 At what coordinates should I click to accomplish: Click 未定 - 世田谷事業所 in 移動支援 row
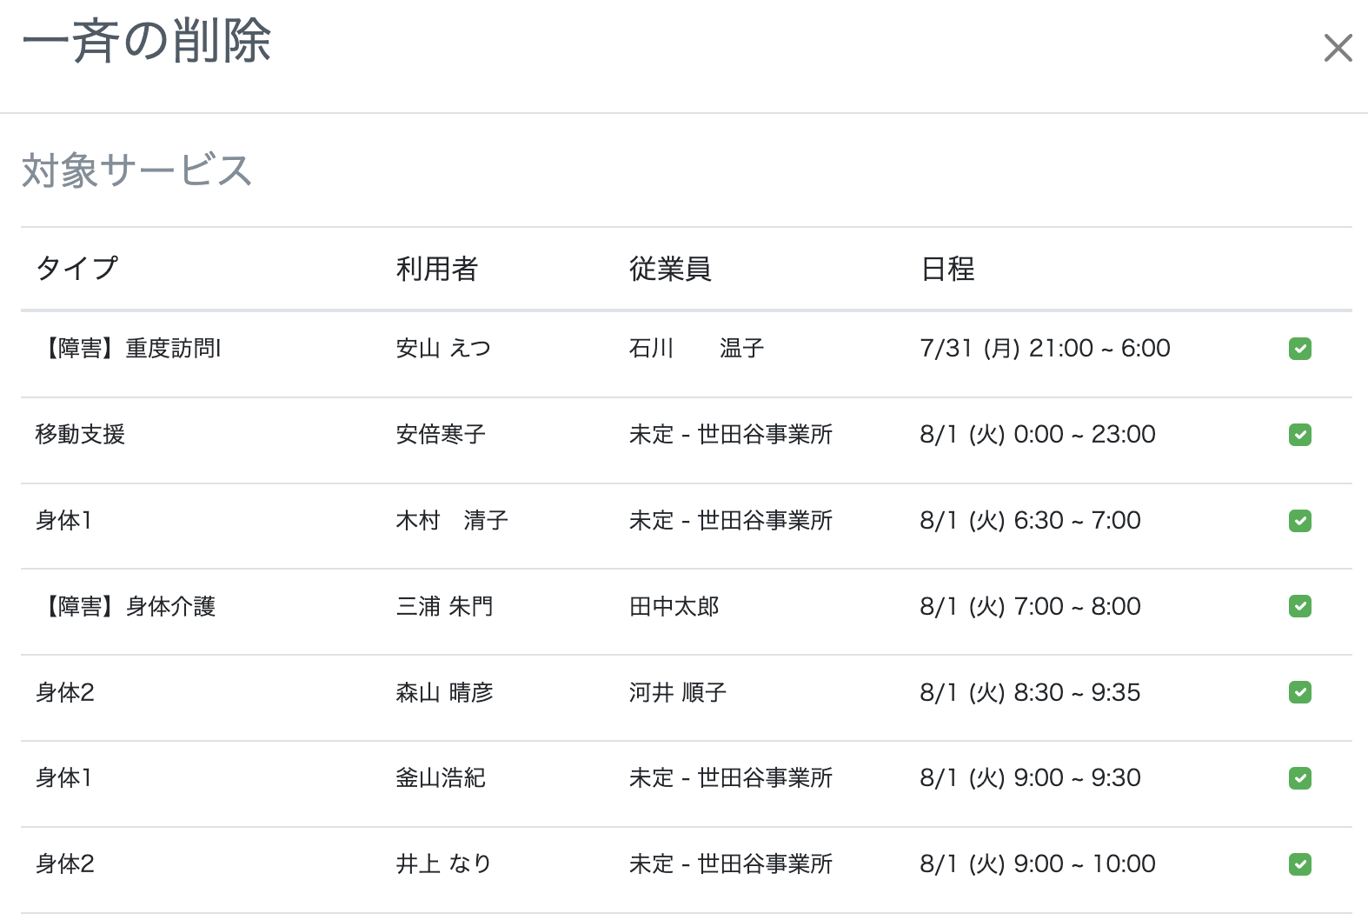click(731, 434)
